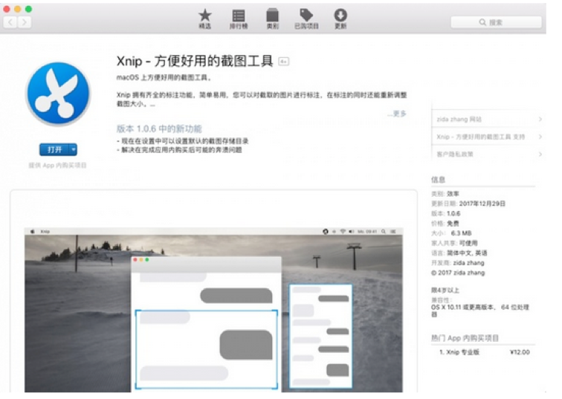Click the 限4岁以上 rating text

pyautogui.click(x=445, y=290)
